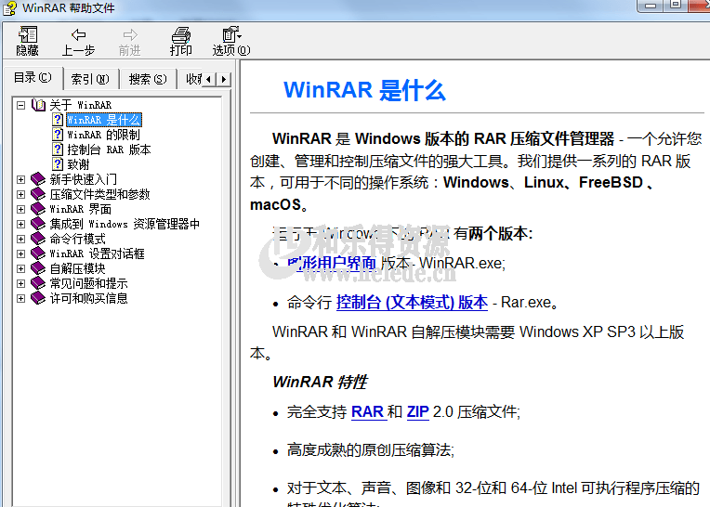Viewport: 710px width, 507px height.
Task: Click the 隐藏 (Hide) toolbar icon
Action: pyautogui.click(x=27, y=35)
